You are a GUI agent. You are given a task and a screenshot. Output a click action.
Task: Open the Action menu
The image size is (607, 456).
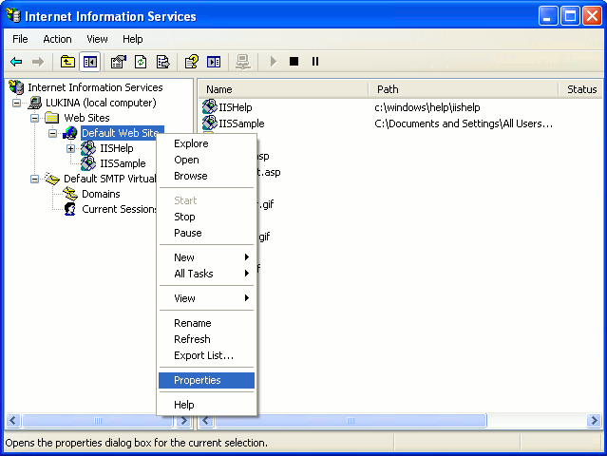57,39
